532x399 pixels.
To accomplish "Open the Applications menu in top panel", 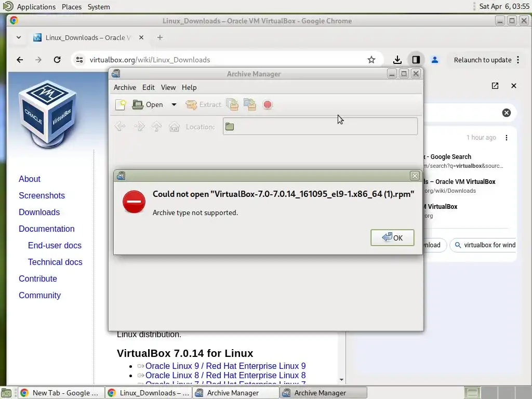I will (x=36, y=7).
